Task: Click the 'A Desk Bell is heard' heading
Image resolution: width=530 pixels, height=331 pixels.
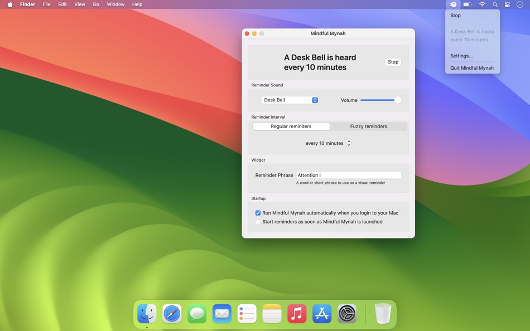Action: click(320, 62)
